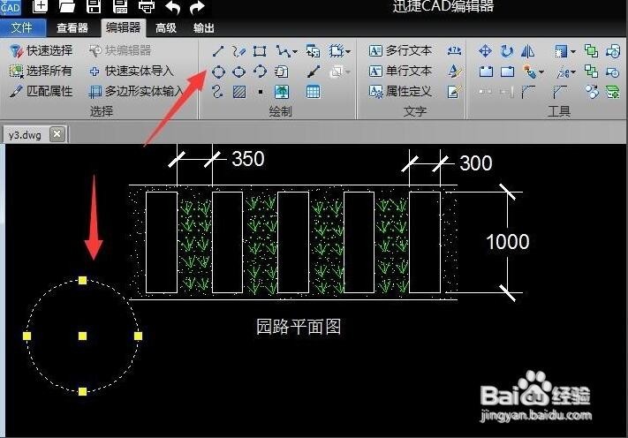Click the 快速选择 button
This screenshot has height=438, width=628.
pyautogui.click(x=42, y=50)
